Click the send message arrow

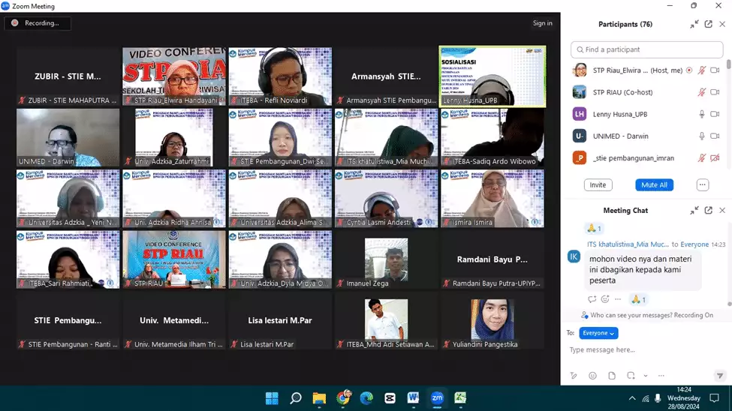[x=720, y=376]
